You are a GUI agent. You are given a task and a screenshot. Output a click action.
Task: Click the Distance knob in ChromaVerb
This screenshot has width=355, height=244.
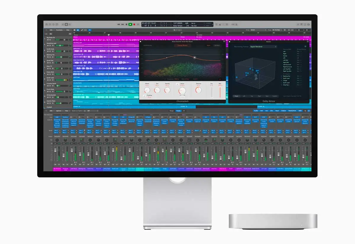point(199,90)
